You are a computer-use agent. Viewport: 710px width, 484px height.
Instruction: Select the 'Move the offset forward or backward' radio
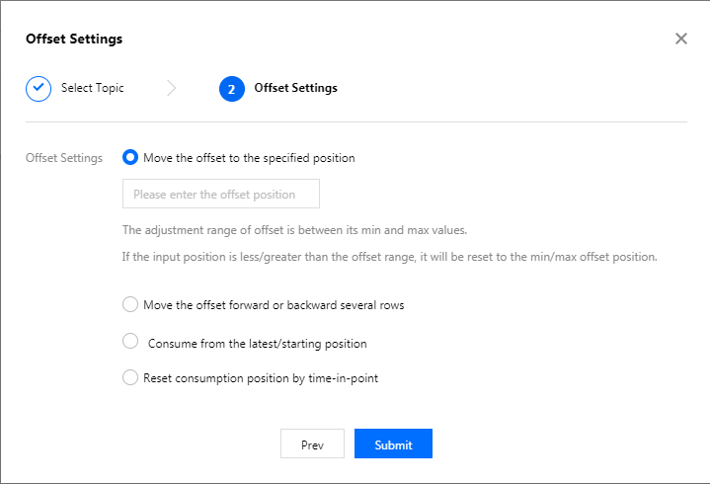pos(130,304)
